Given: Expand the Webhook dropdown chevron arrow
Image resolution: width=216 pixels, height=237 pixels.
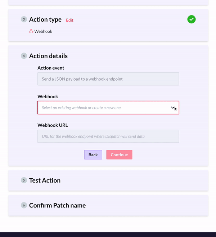Looking at the screenshot, I should tap(173, 108).
